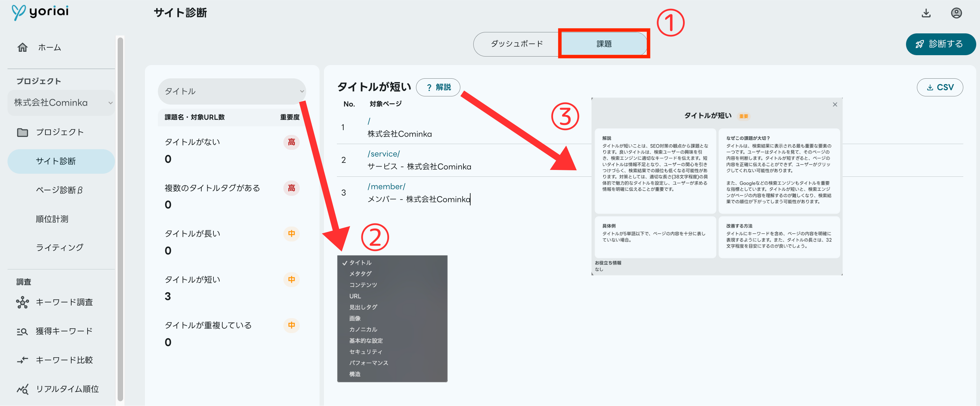Screen dimensions: 980x406
Task: Select URL in dropdown list
Action: point(355,296)
